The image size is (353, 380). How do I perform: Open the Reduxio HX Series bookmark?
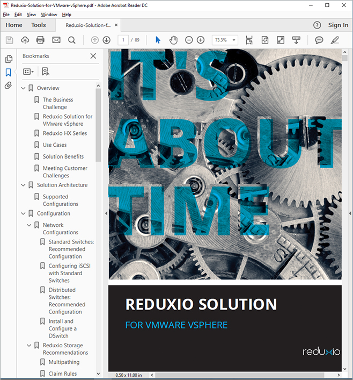coord(65,133)
